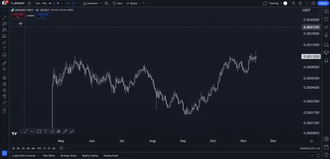
Task: Open the Pine Editor tab
Action: (49, 156)
